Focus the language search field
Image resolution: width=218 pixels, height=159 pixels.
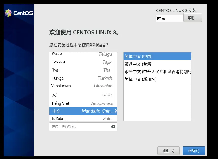pyautogui.click(x=83, y=126)
